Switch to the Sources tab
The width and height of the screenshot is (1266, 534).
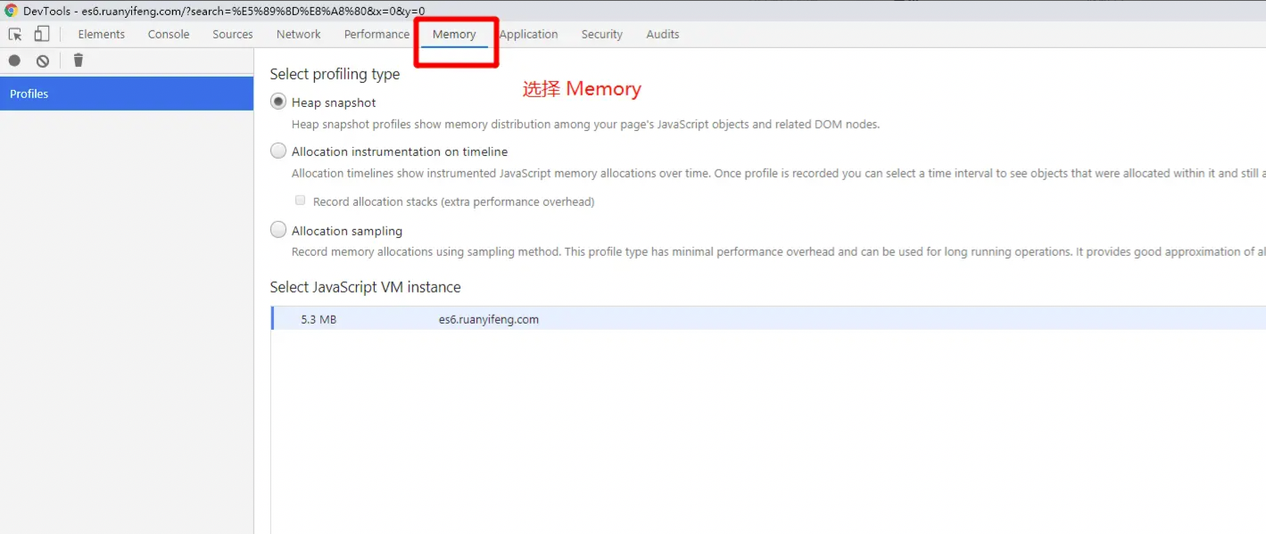[x=233, y=34]
